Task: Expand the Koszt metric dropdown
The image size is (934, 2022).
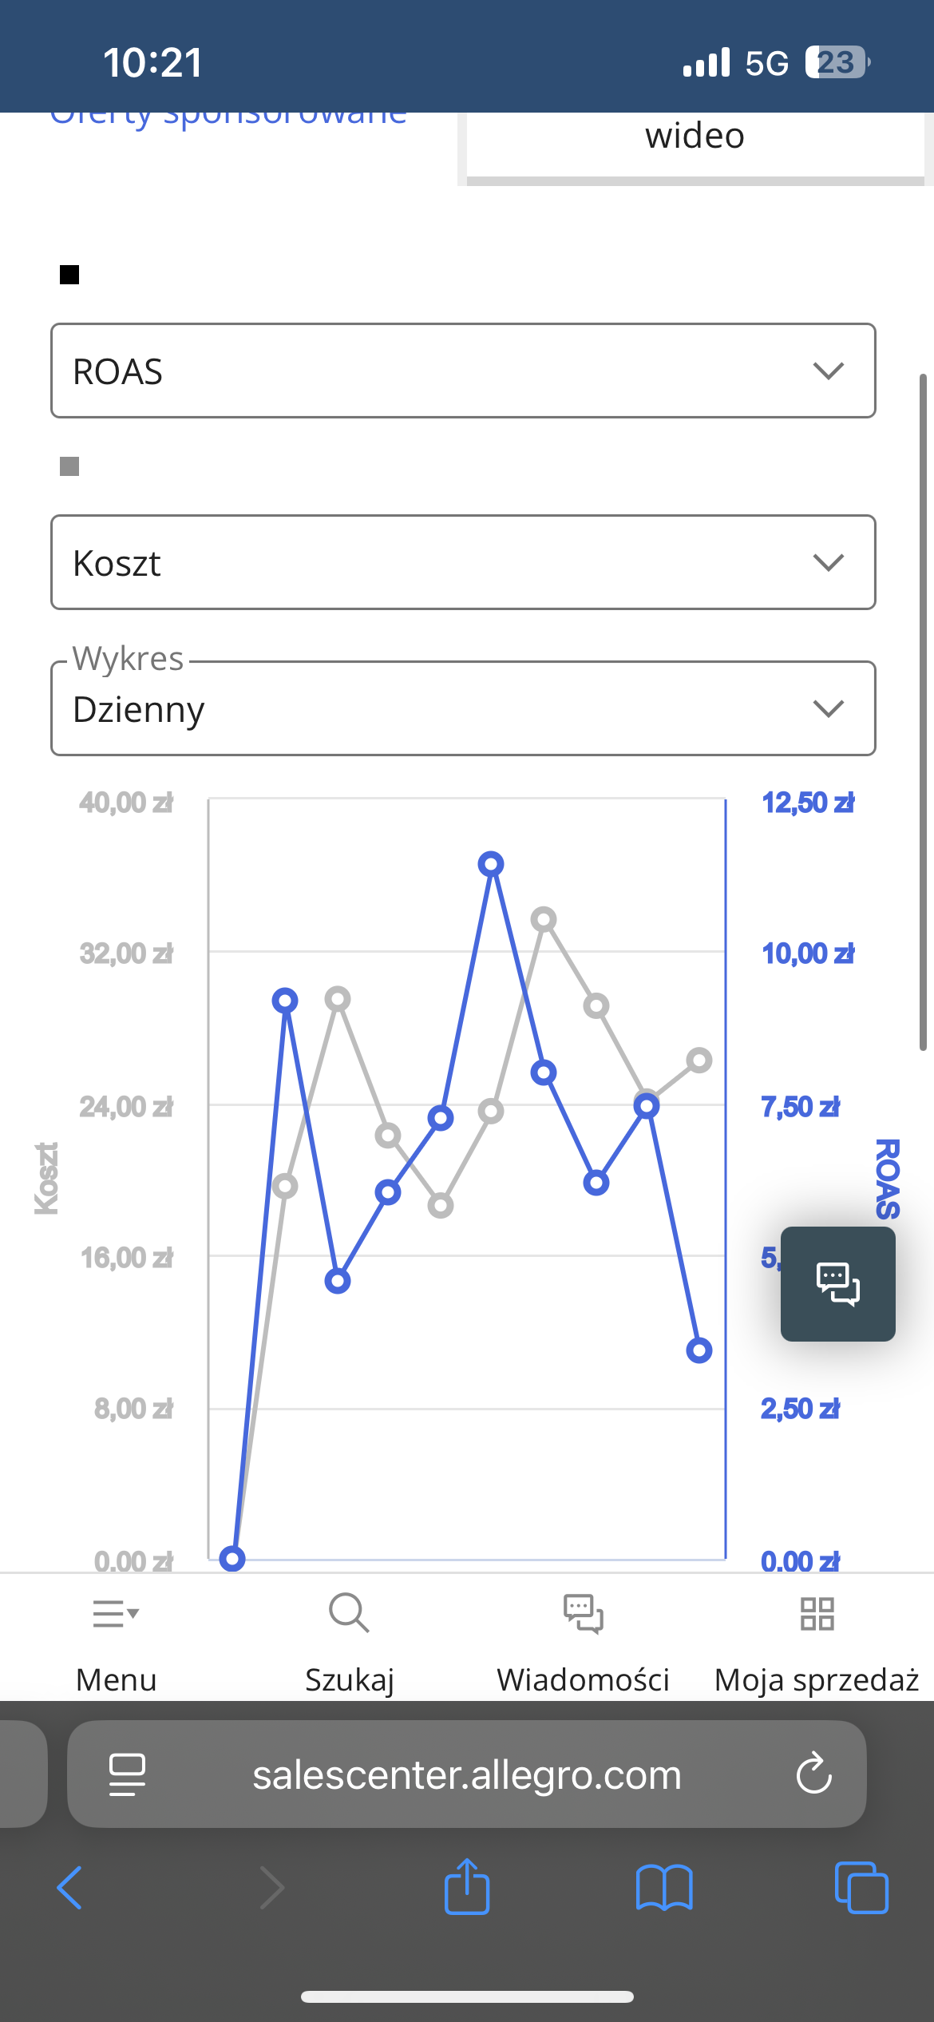Action: tap(463, 562)
